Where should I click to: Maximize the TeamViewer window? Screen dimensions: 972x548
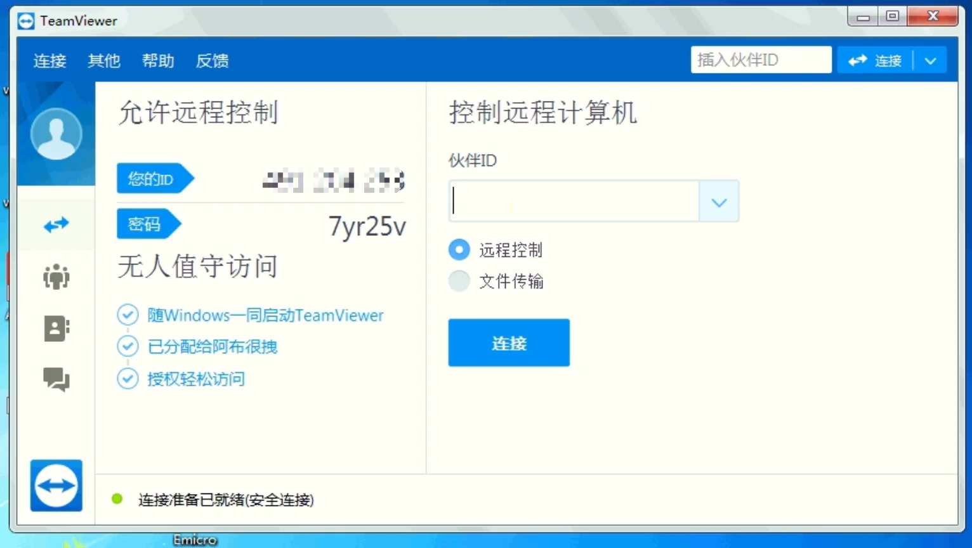(x=893, y=16)
